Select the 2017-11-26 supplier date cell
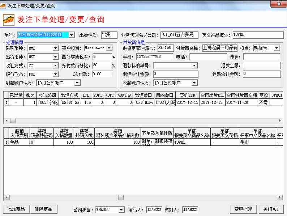Viewport: 287px width, 216px height. tap(241, 102)
